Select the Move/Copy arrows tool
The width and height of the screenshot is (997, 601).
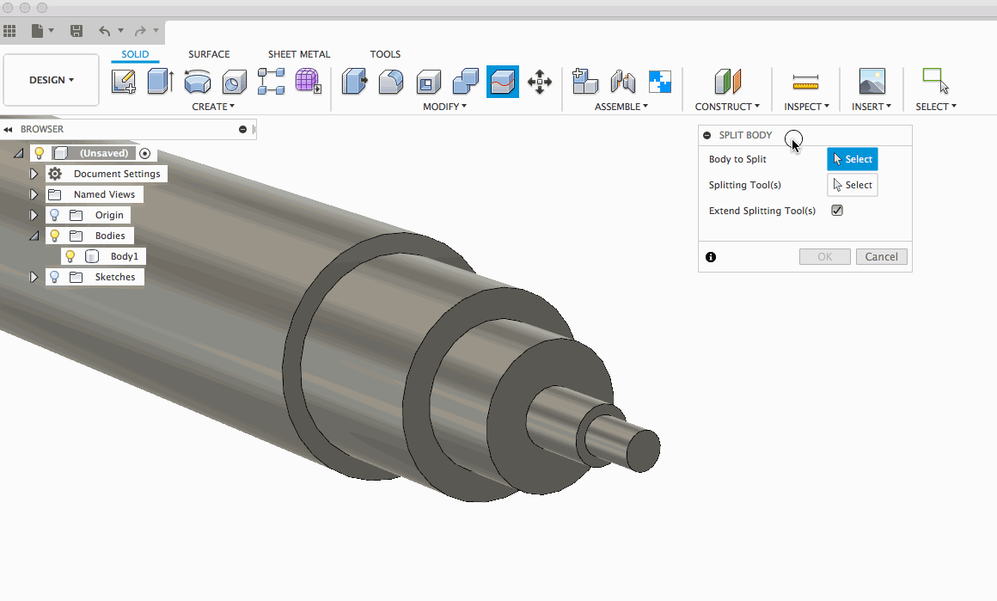click(540, 83)
